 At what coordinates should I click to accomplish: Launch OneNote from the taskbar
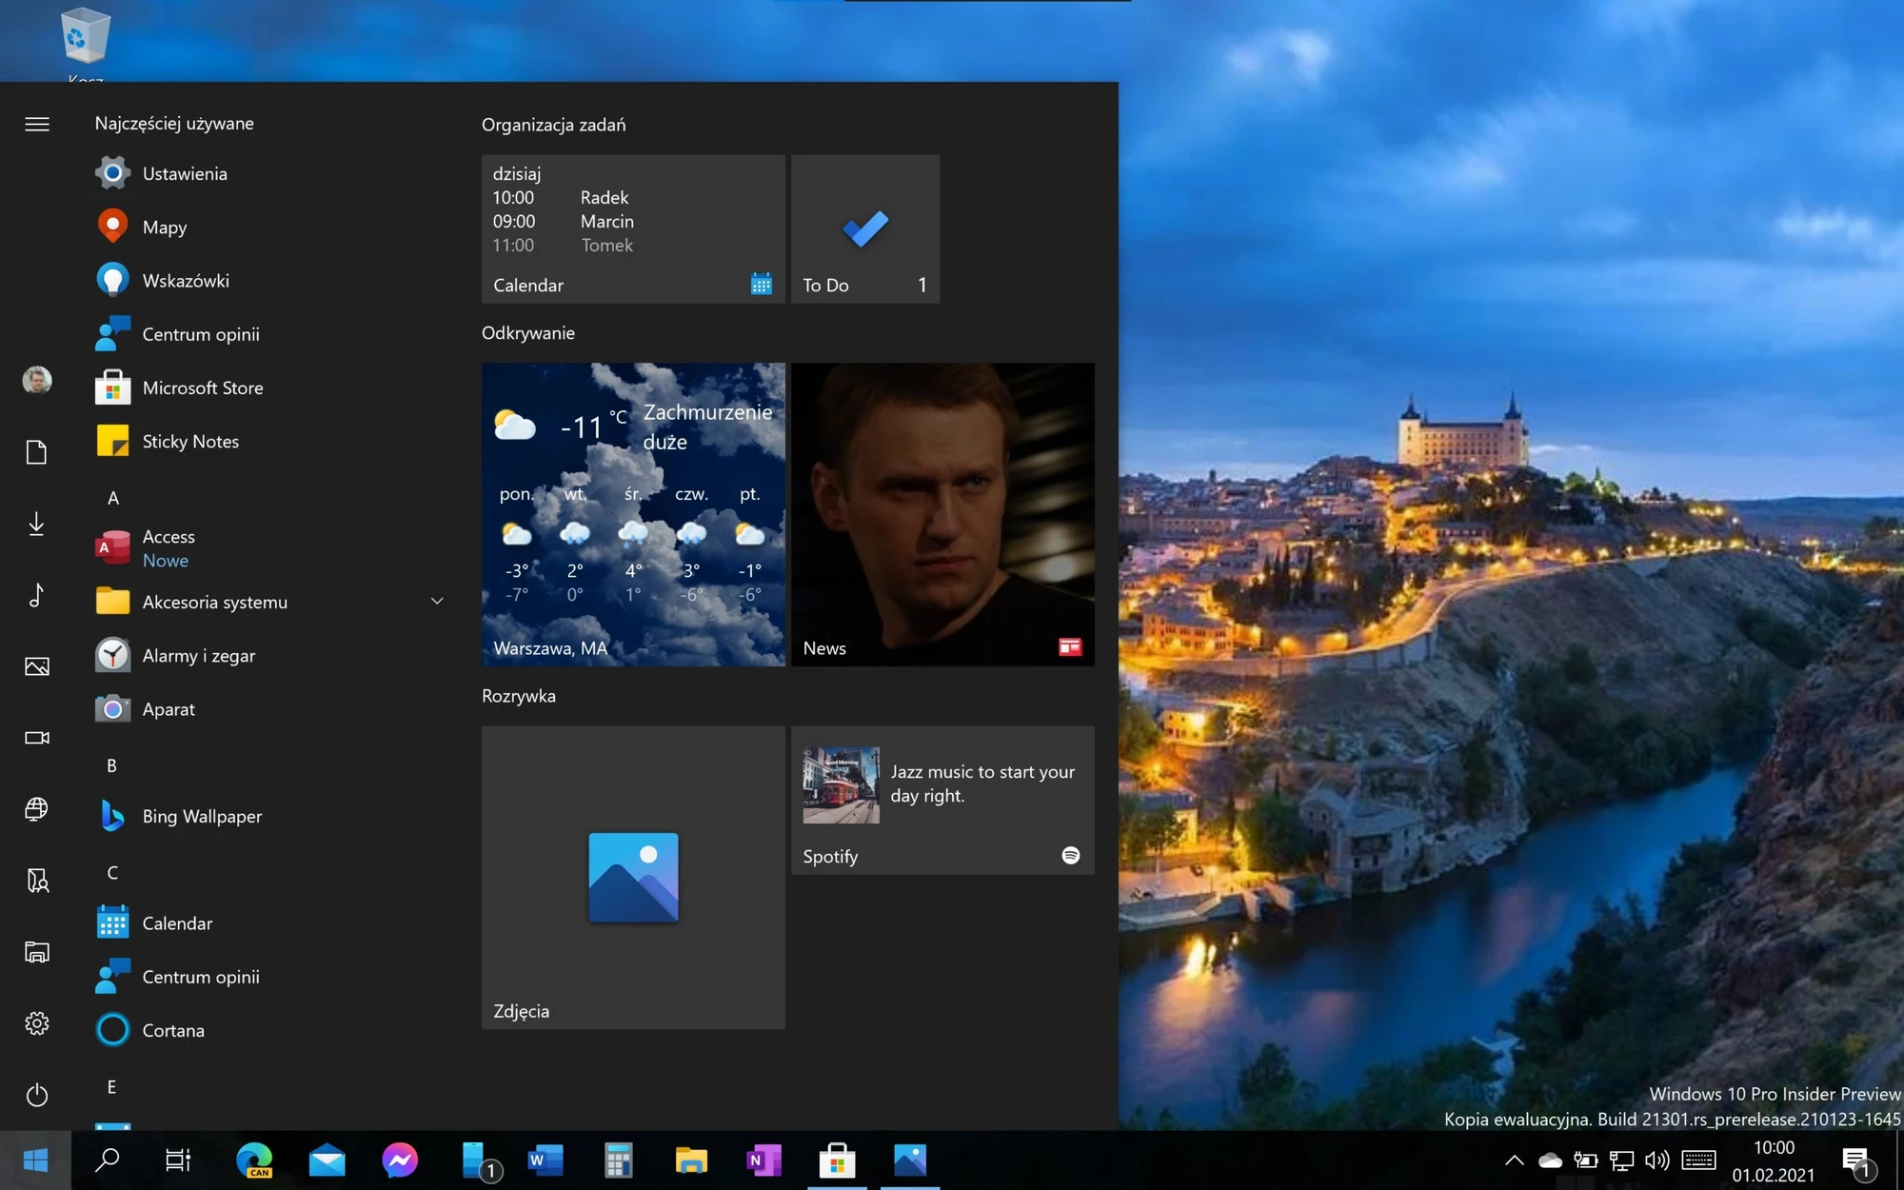point(764,1160)
